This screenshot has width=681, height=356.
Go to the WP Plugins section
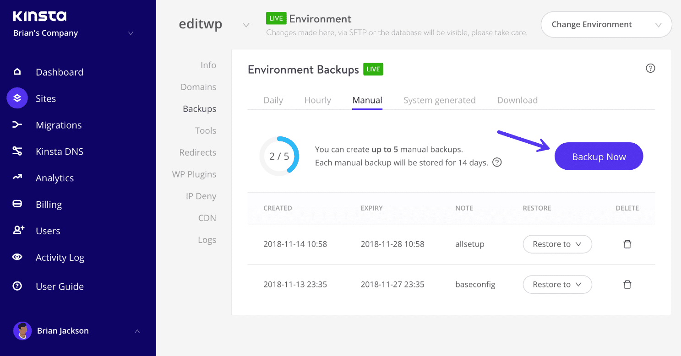[x=194, y=174]
